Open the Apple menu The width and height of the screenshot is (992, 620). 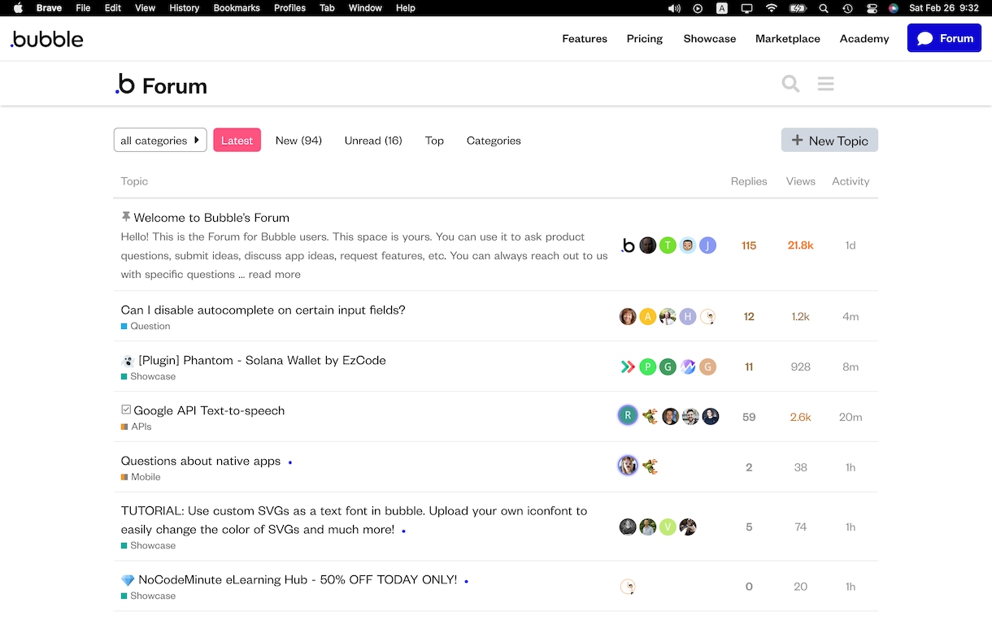coord(18,8)
